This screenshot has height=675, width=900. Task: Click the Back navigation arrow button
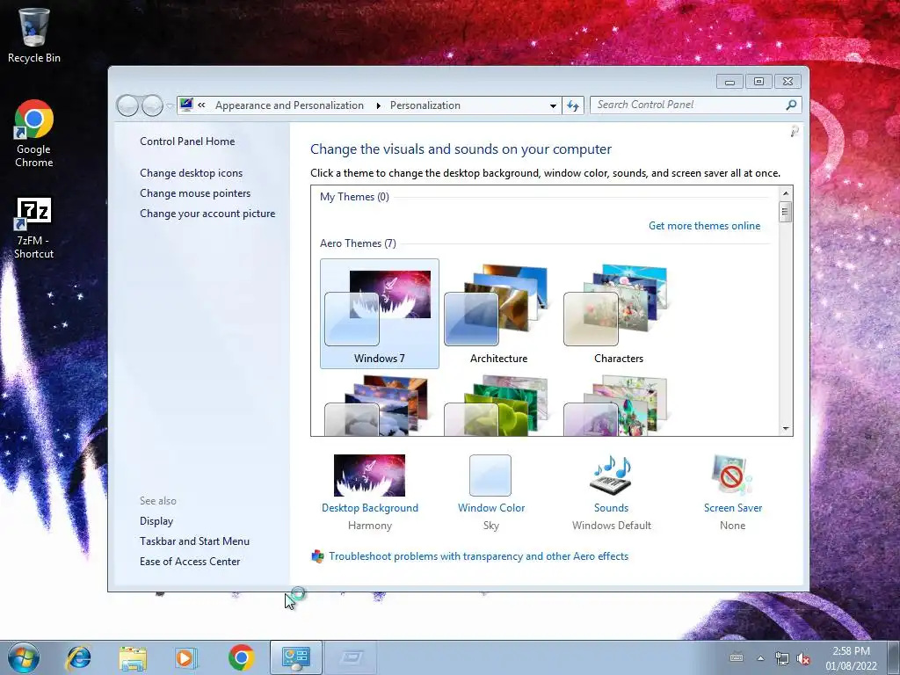tap(127, 105)
